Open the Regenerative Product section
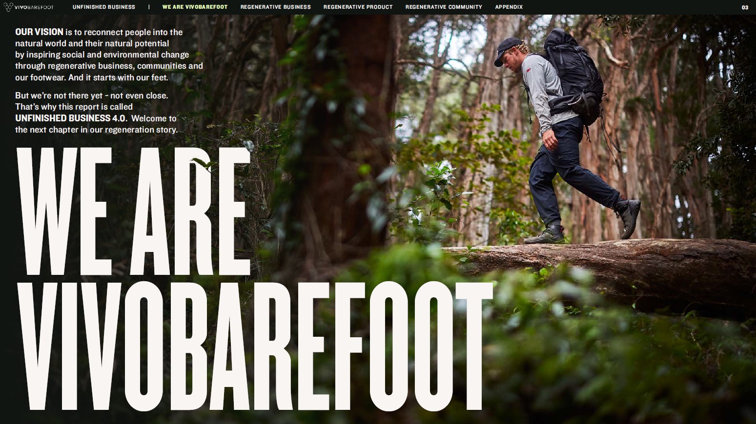The height and width of the screenshot is (424, 756). pos(358,7)
